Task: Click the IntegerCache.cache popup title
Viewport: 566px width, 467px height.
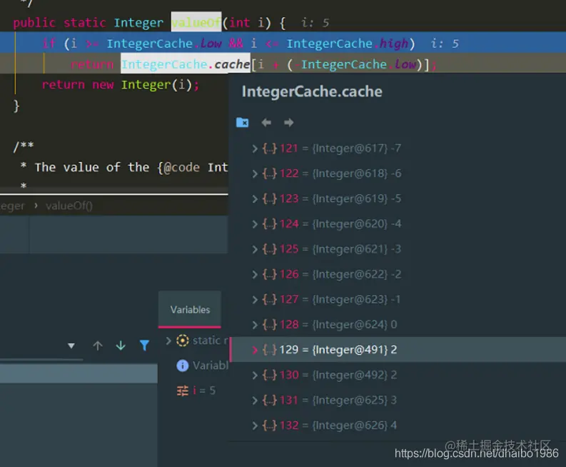Action: tap(312, 91)
